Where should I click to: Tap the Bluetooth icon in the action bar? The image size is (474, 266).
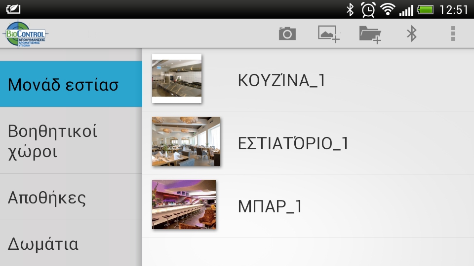coord(411,33)
